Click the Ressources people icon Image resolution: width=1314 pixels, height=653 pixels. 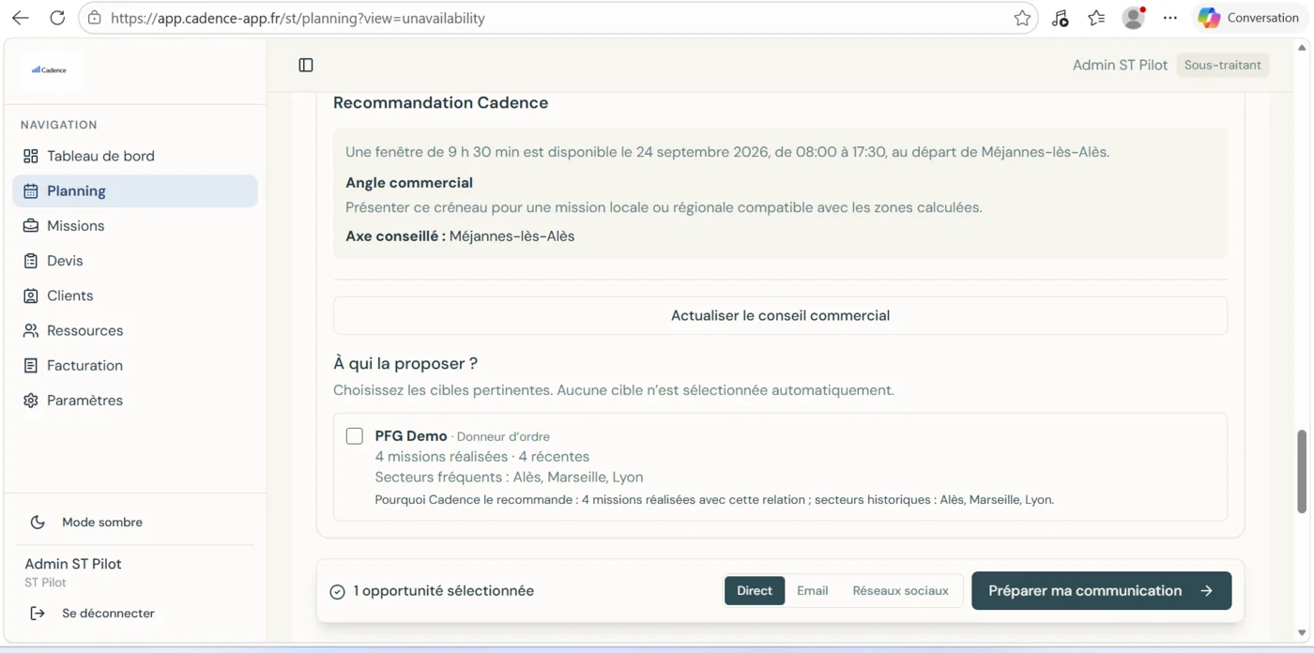(31, 330)
